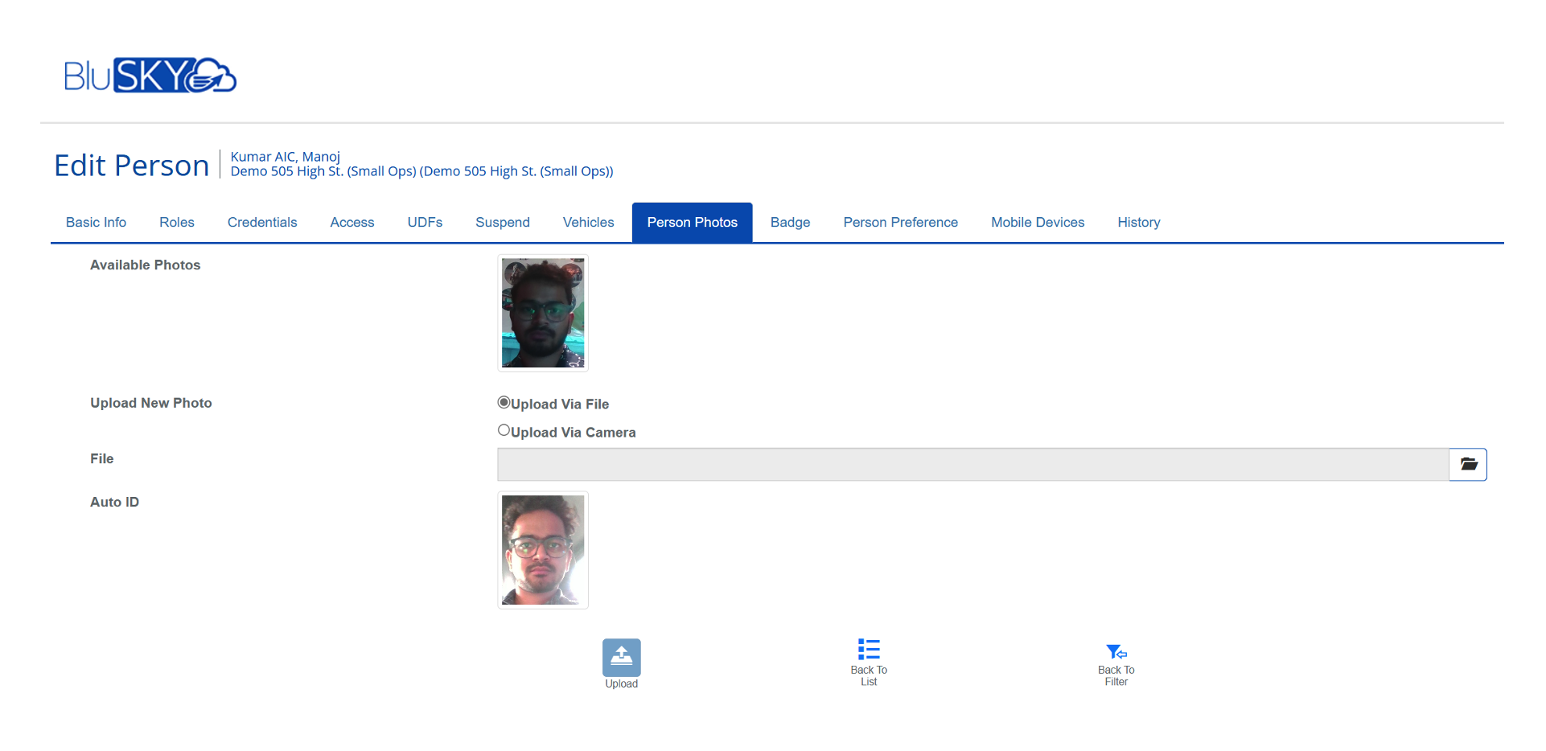Click the Kumar AIC, Manoj name link
The image size is (1546, 751).
click(284, 157)
